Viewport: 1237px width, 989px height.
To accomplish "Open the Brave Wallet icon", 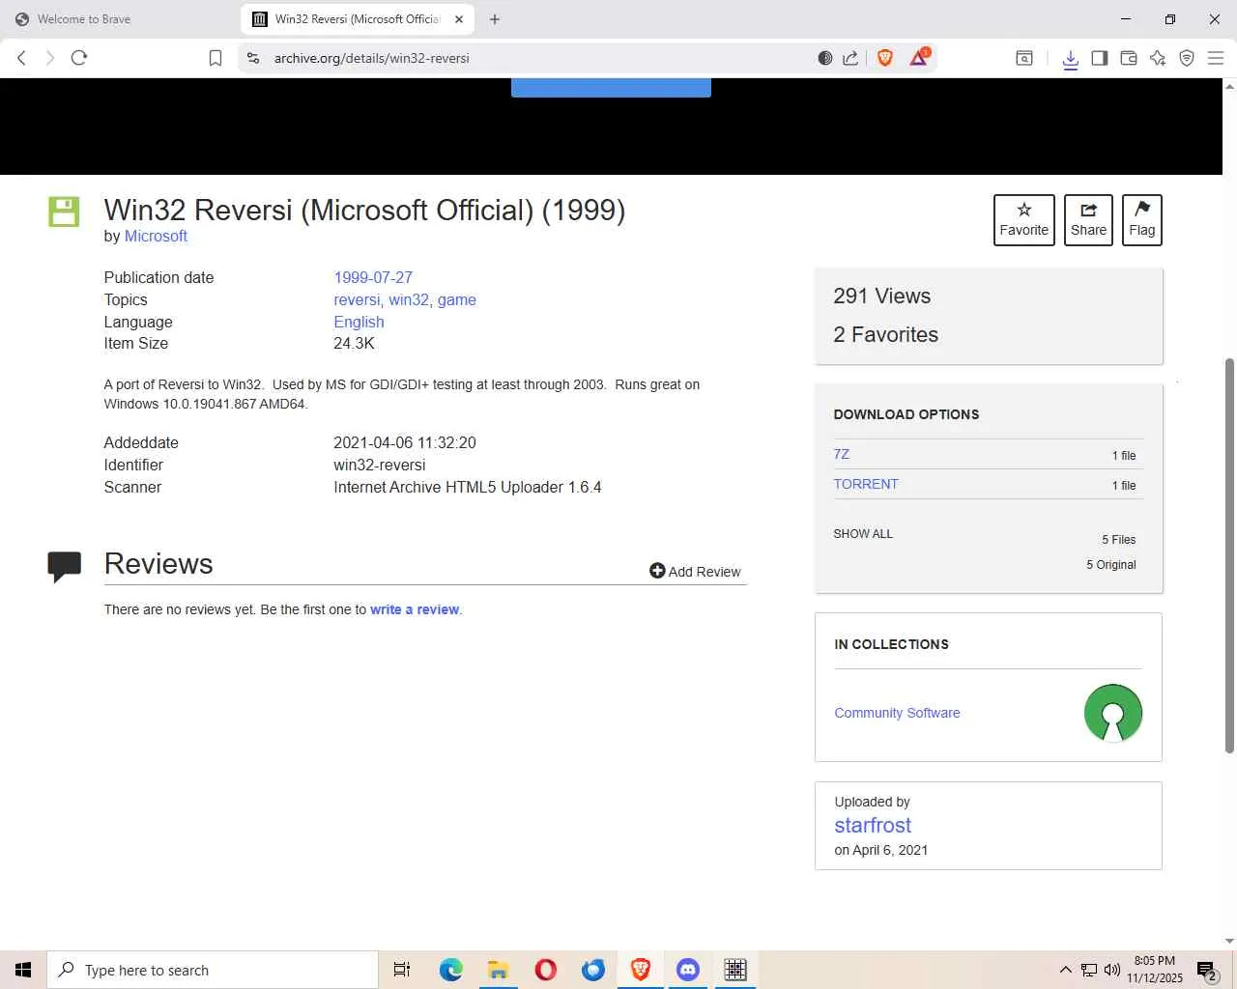I will (x=1128, y=58).
